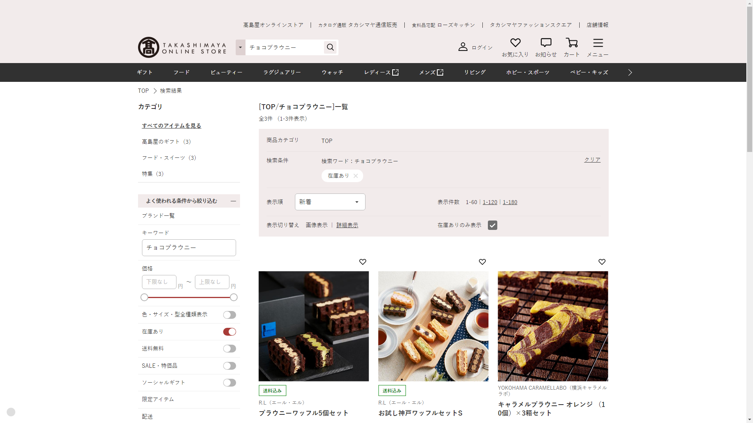Select the ビューティー menu item
Viewport: 753px width, 423px height.
click(x=226, y=72)
